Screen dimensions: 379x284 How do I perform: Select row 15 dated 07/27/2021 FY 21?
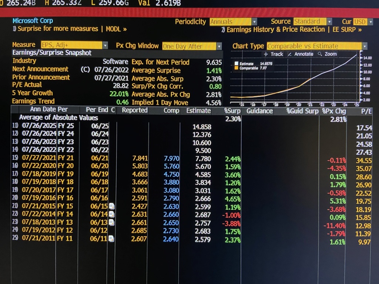tap(192, 158)
